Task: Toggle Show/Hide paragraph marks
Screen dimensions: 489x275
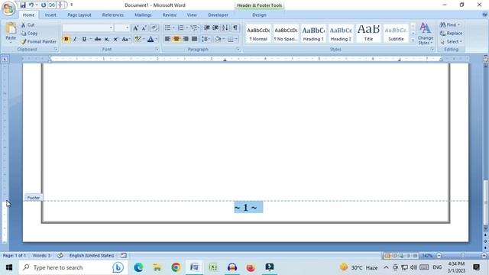Action: coord(235,28)
